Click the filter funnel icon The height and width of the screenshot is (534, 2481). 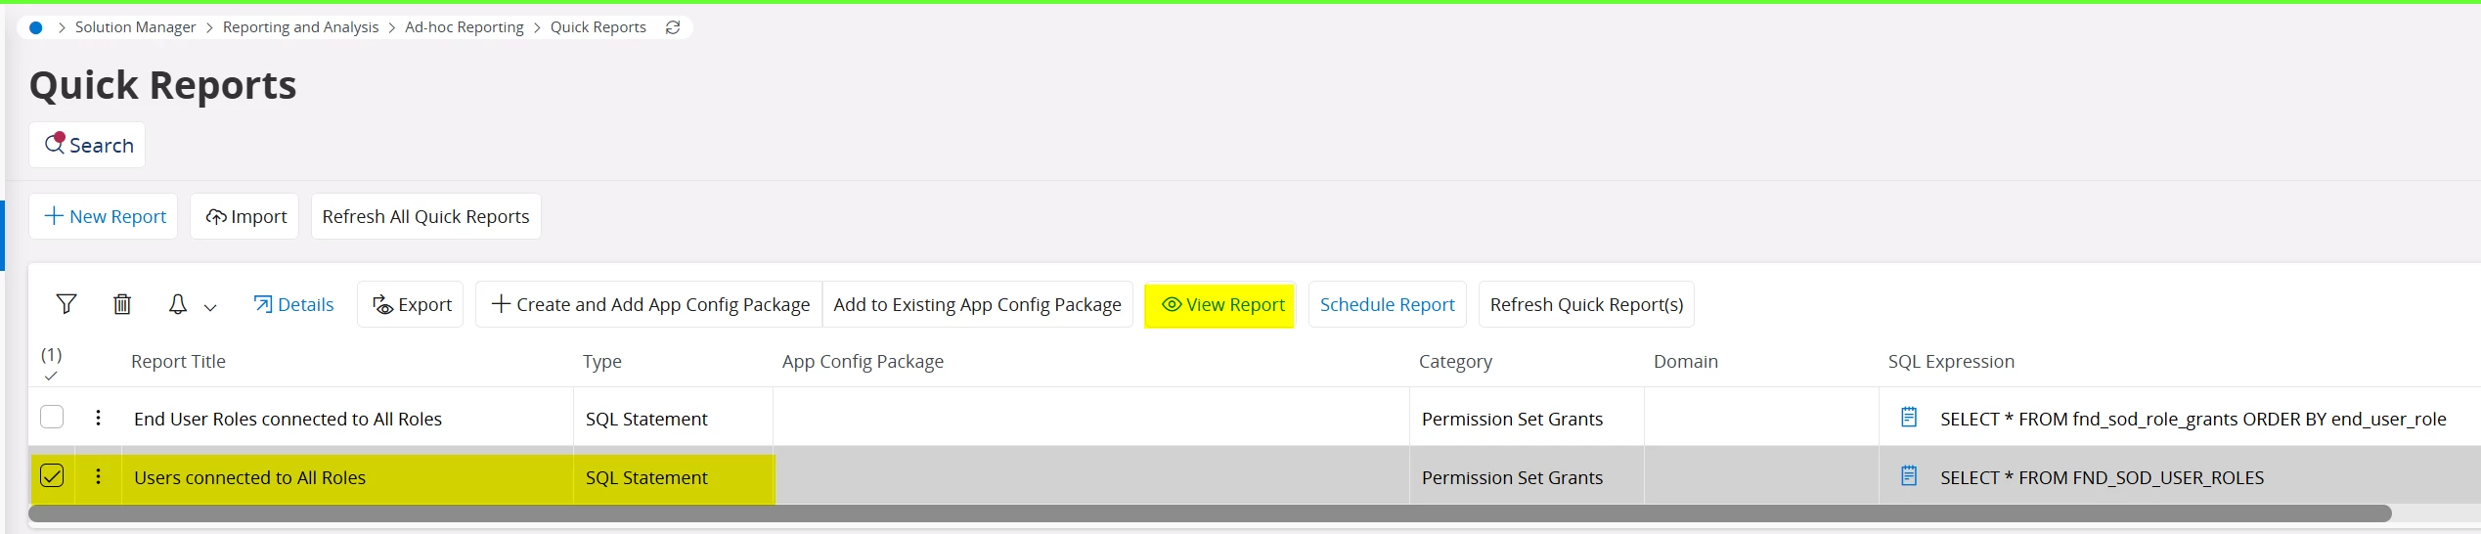click(66, 304)
